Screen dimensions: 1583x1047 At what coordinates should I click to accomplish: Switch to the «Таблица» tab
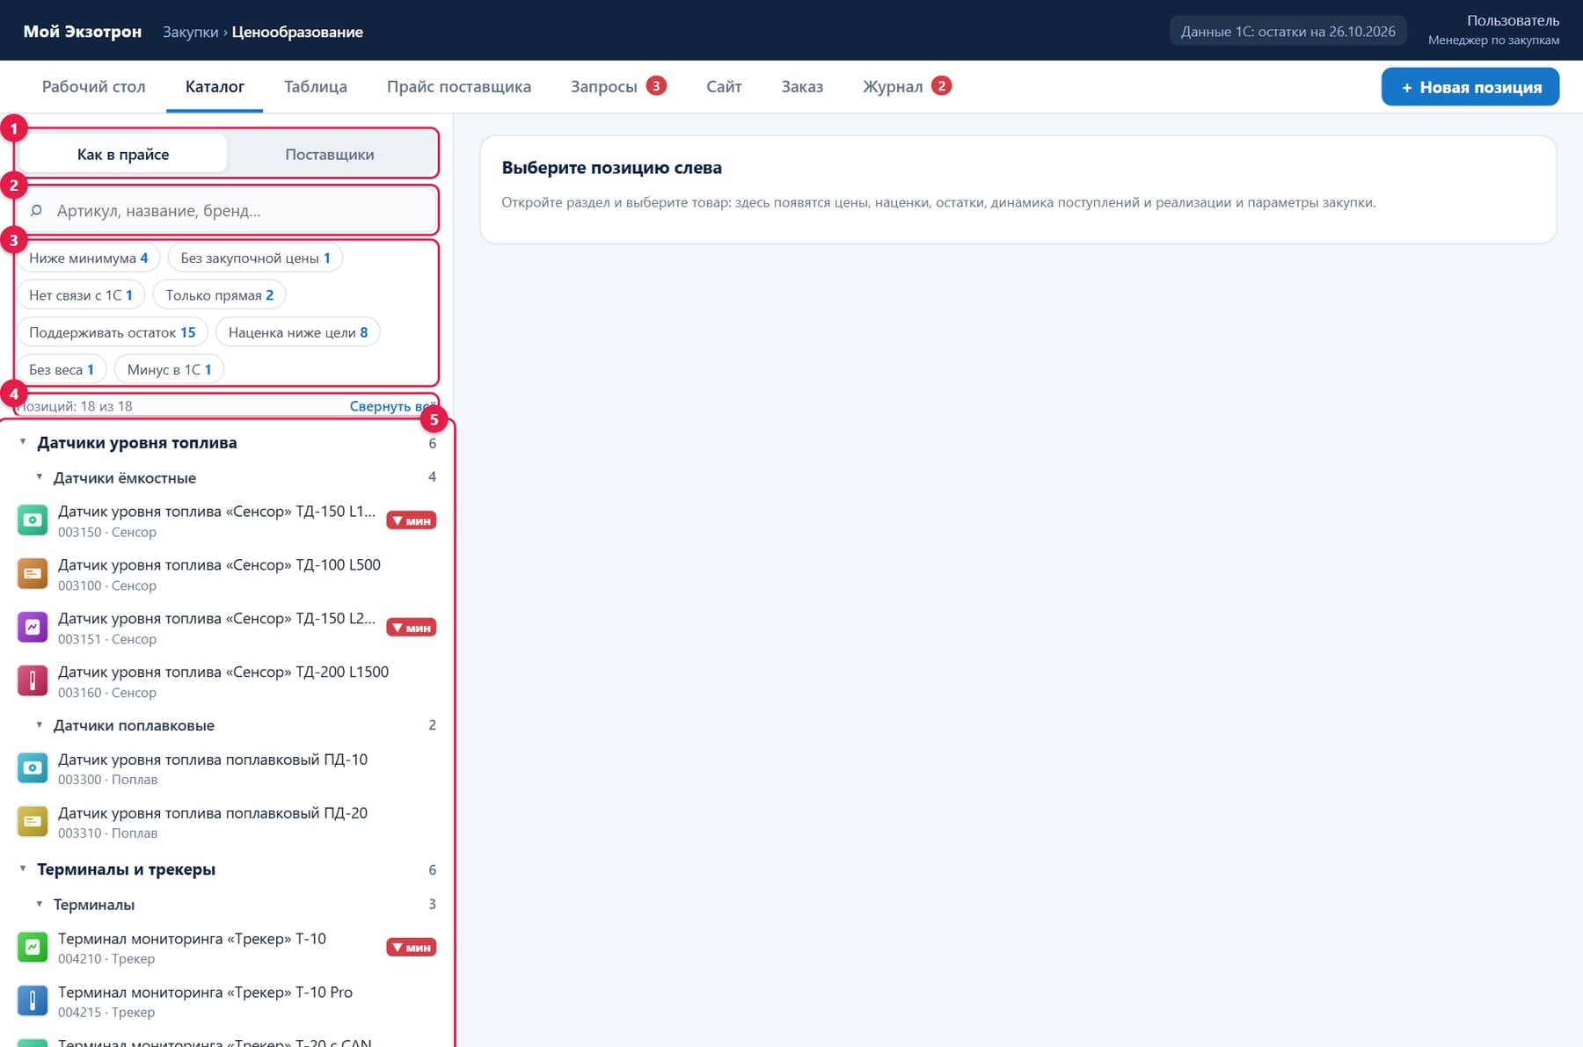(x=316, y=86)
